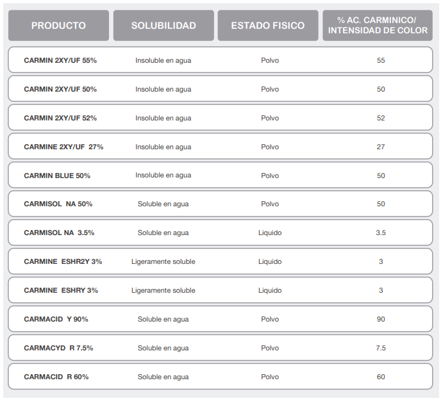Click the CARMACID Y 90% product name
Screen dimensions: 443x401
pyautogui.click(x=56, y=319)
